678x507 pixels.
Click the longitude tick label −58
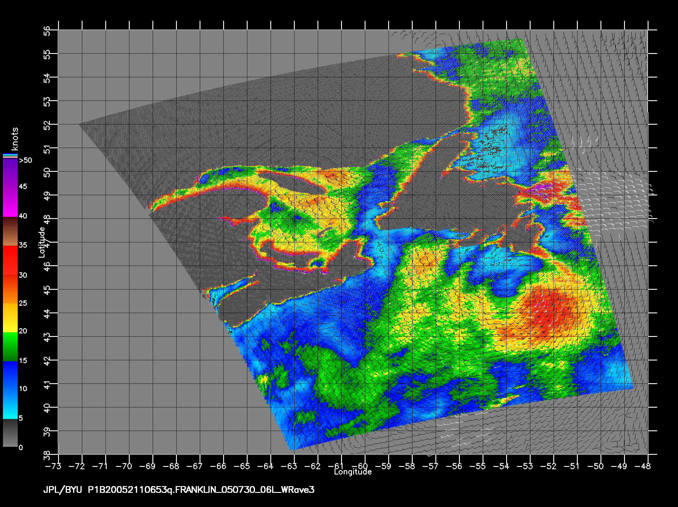407,467
